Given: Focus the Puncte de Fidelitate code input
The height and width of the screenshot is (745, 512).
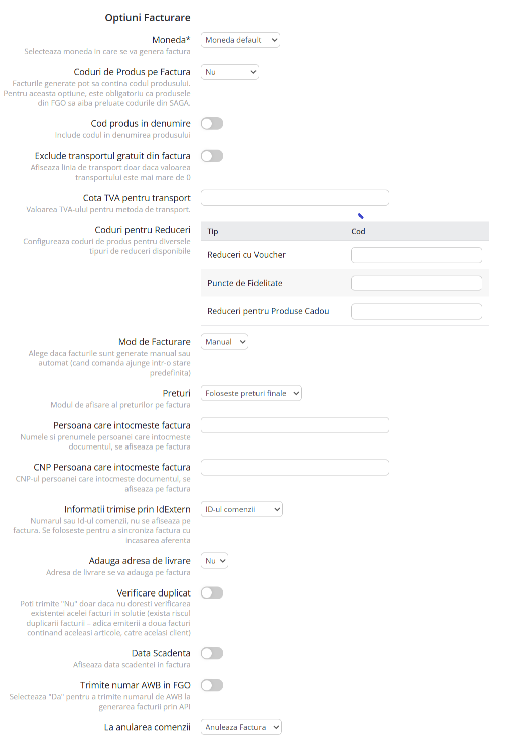Looking at the screenshot, I should pyautogui.click(x=417, y=283).
